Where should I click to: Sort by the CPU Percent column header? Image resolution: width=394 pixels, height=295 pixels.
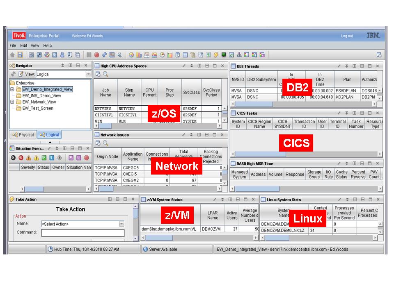click(149, 92)
